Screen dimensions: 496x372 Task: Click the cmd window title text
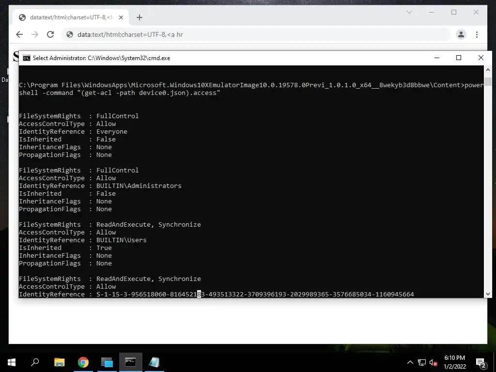102,58
